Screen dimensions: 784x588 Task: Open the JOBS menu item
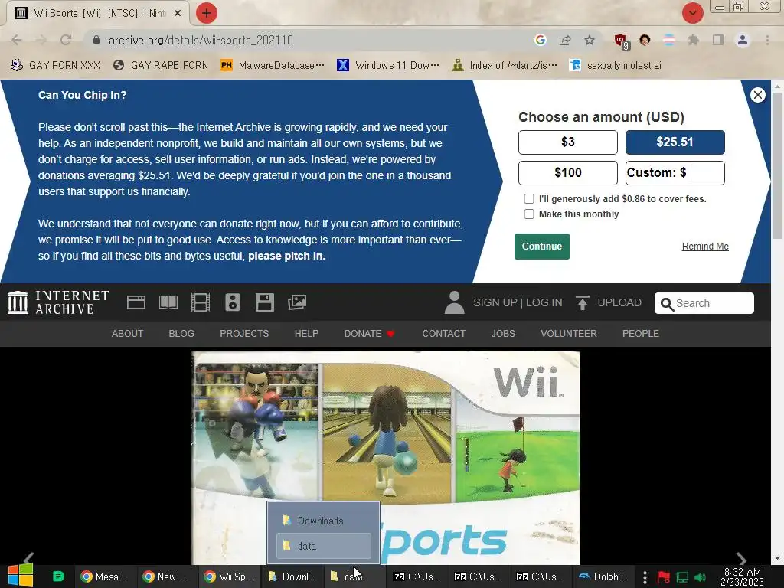[x=503, y=334]
